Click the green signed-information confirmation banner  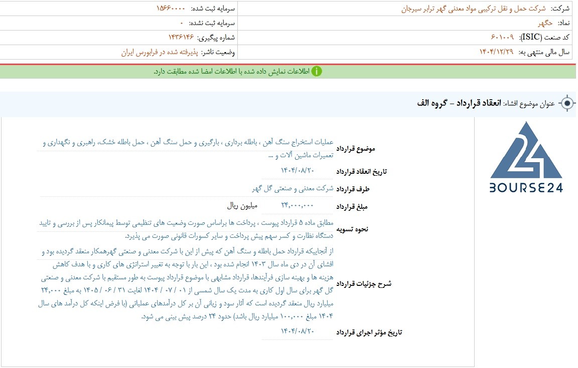click(x=288, y=71)
